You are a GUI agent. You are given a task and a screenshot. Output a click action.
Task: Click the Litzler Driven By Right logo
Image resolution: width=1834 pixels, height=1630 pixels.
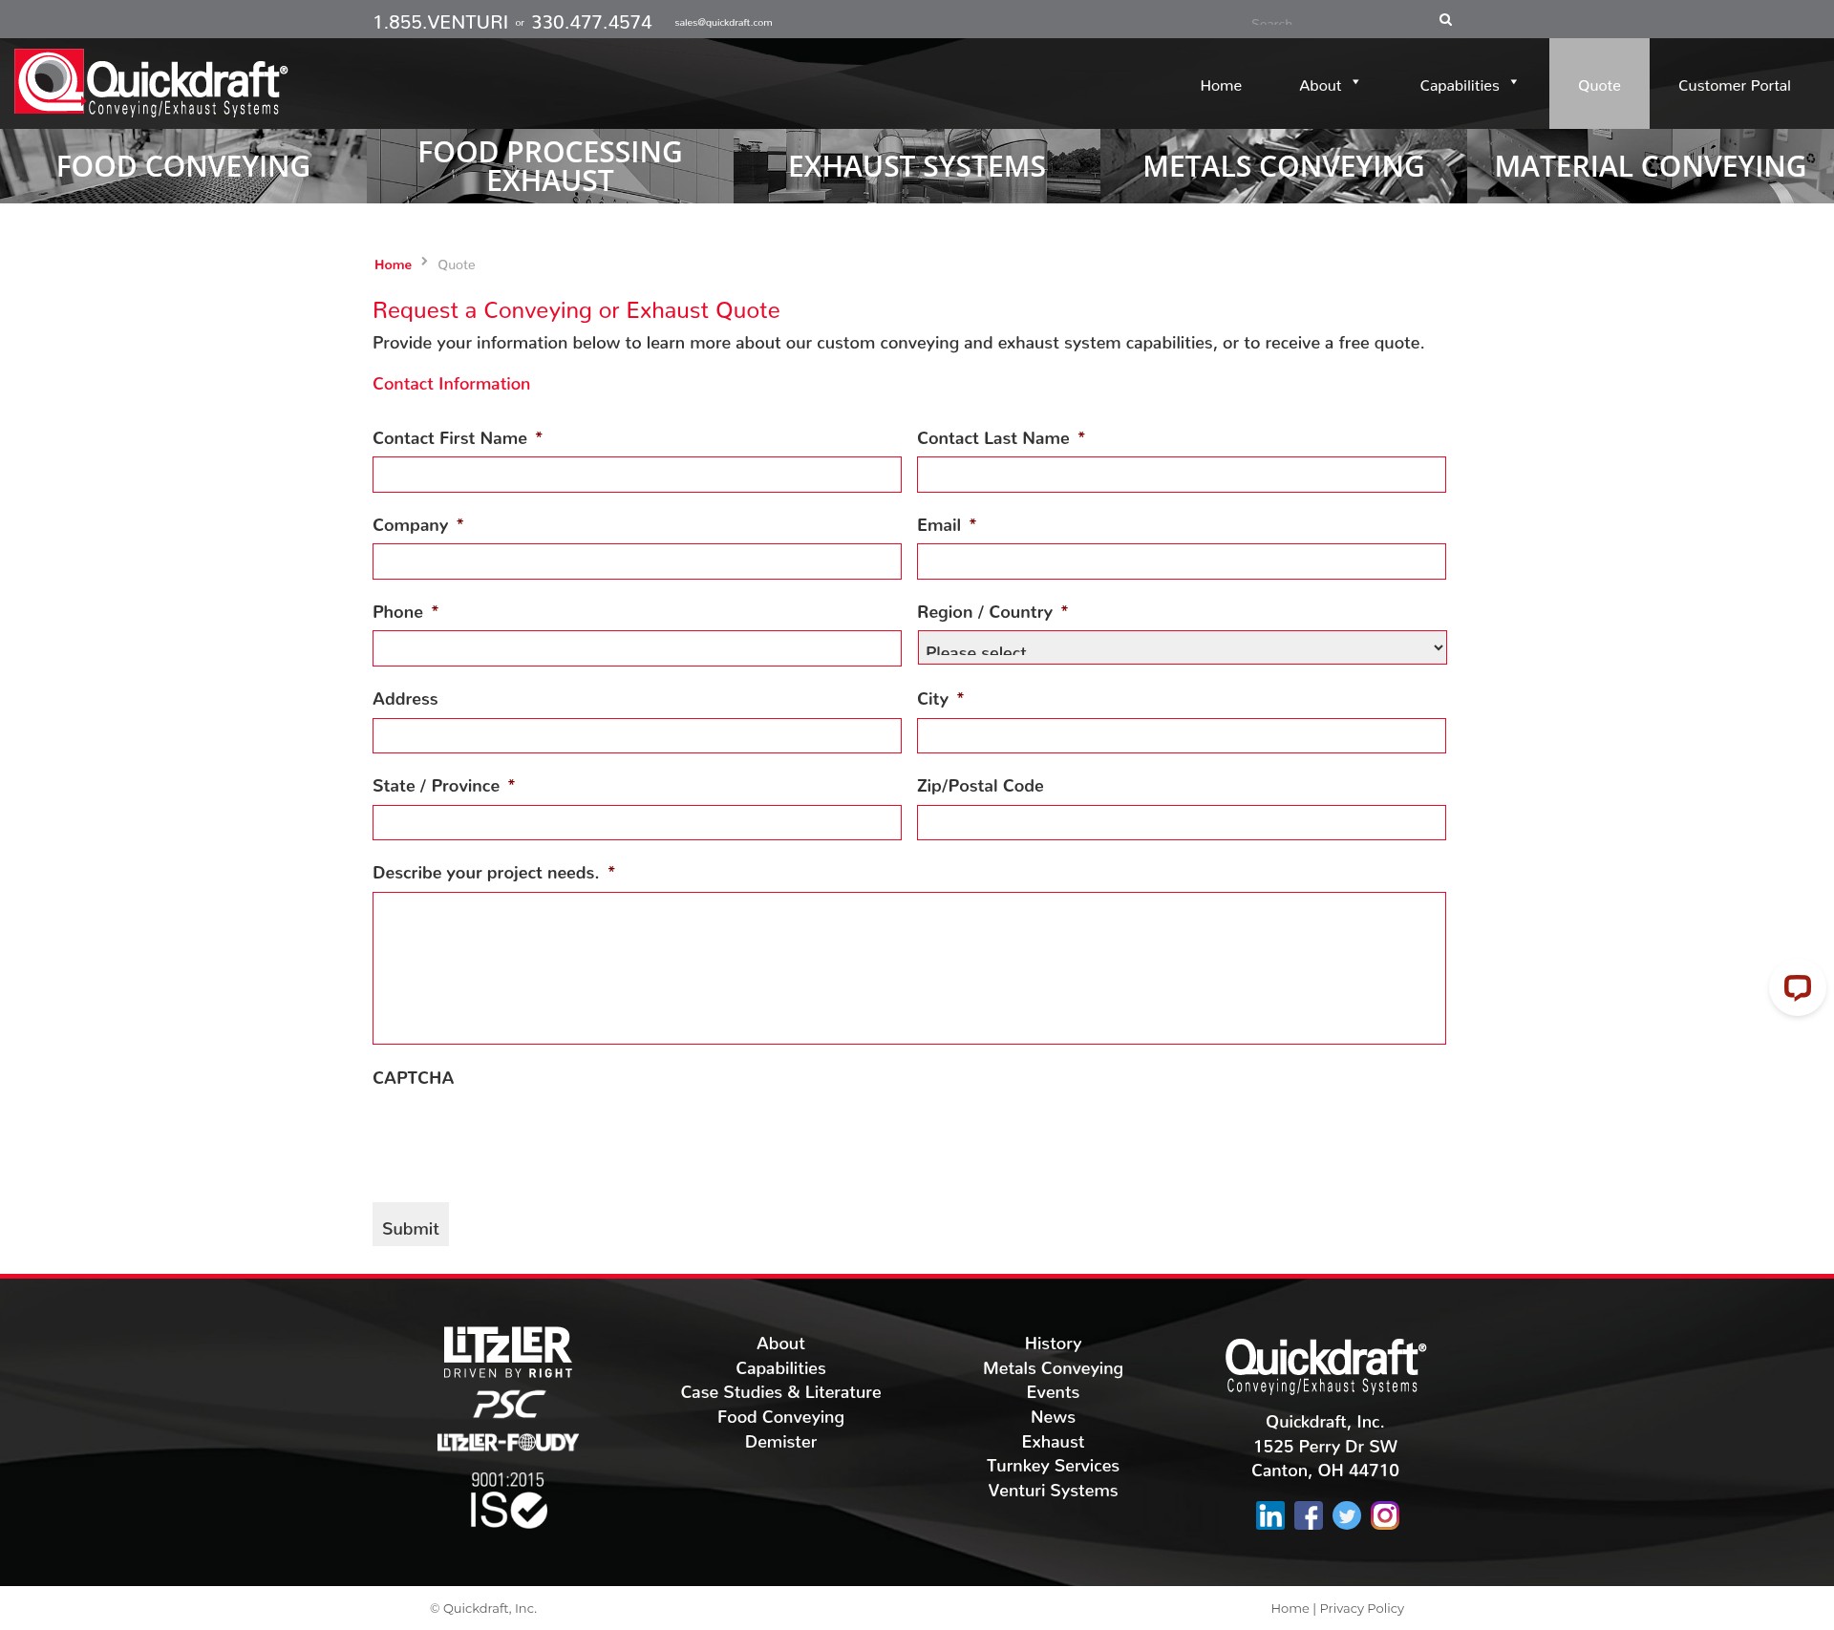507,1352
